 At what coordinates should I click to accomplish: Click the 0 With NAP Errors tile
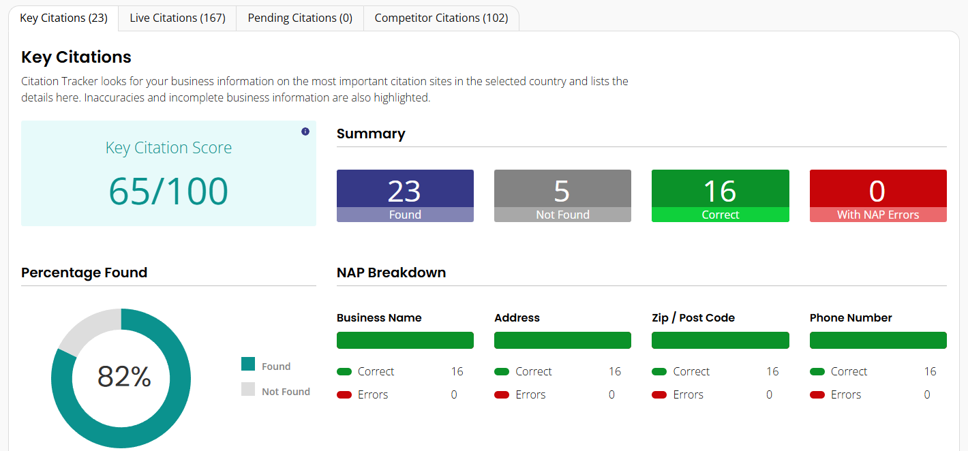click(x=878, y=196)
